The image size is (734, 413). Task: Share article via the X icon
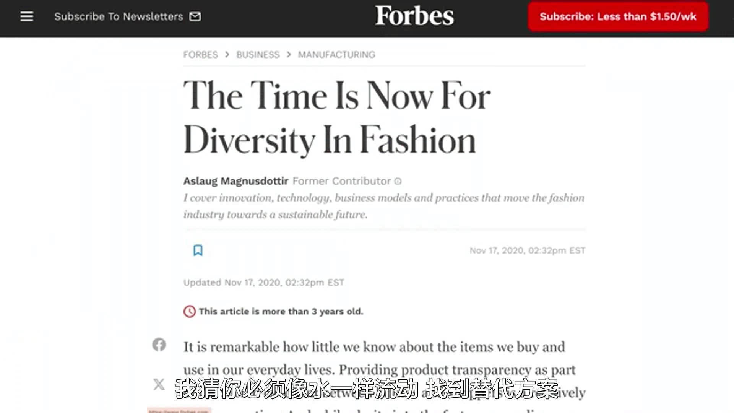click(x=159, y=384)
